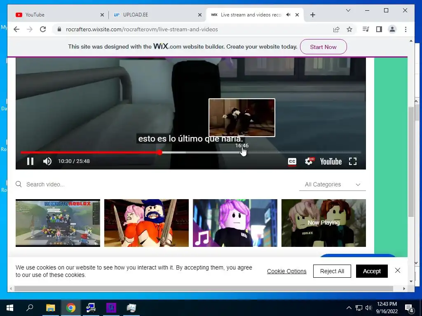Accept cookies with Accept button
Image resolution: width=422 pixels, height=316 pixels.
pyautogui.click(x=372, y=271)
